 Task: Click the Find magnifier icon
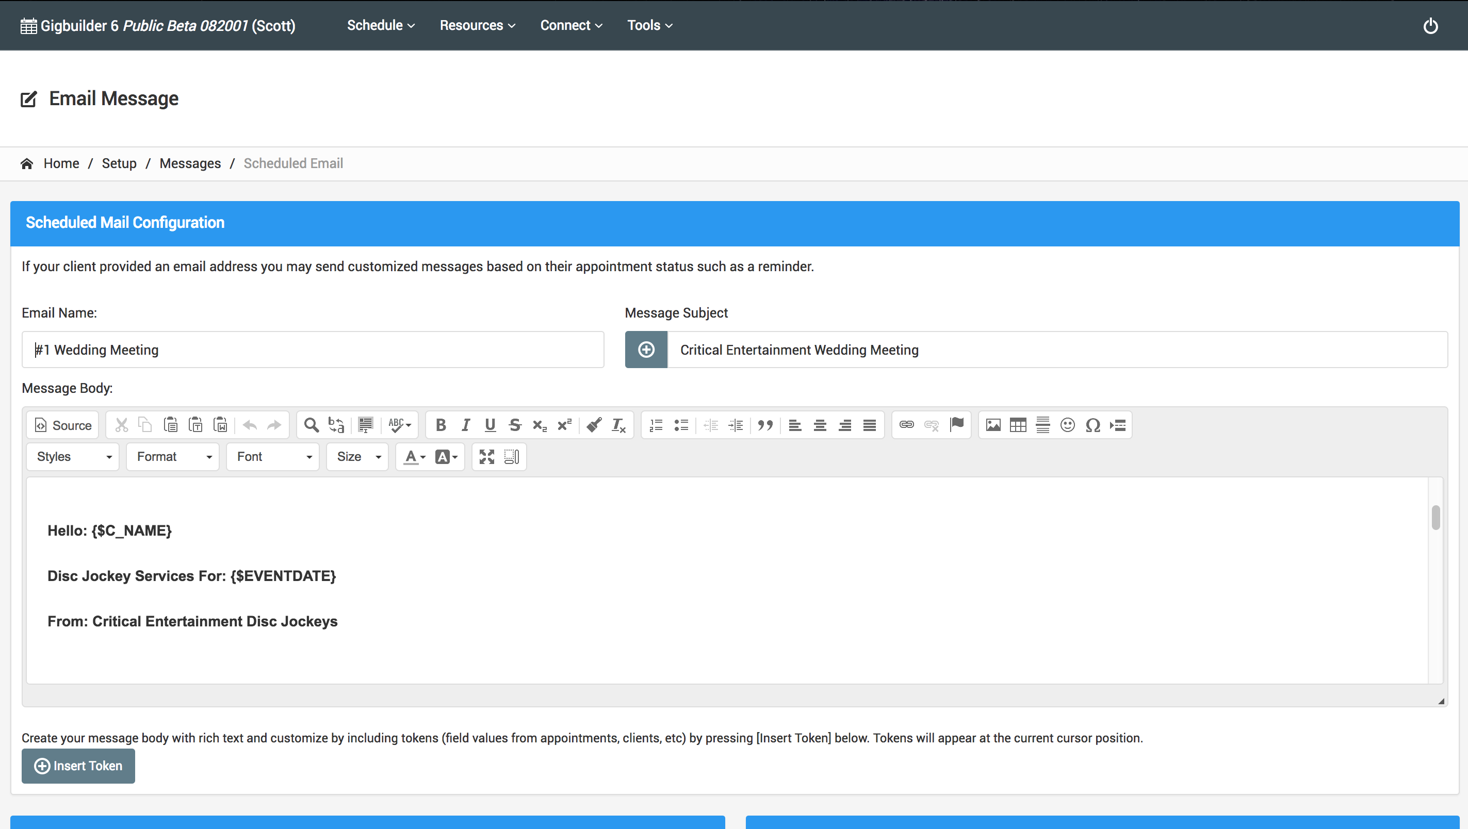tap(311, 425)
